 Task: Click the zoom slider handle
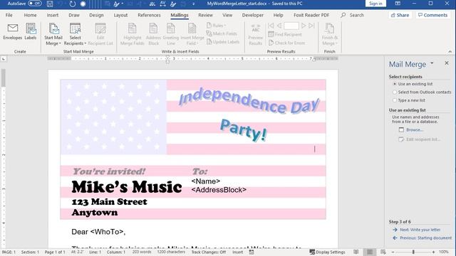413,252
